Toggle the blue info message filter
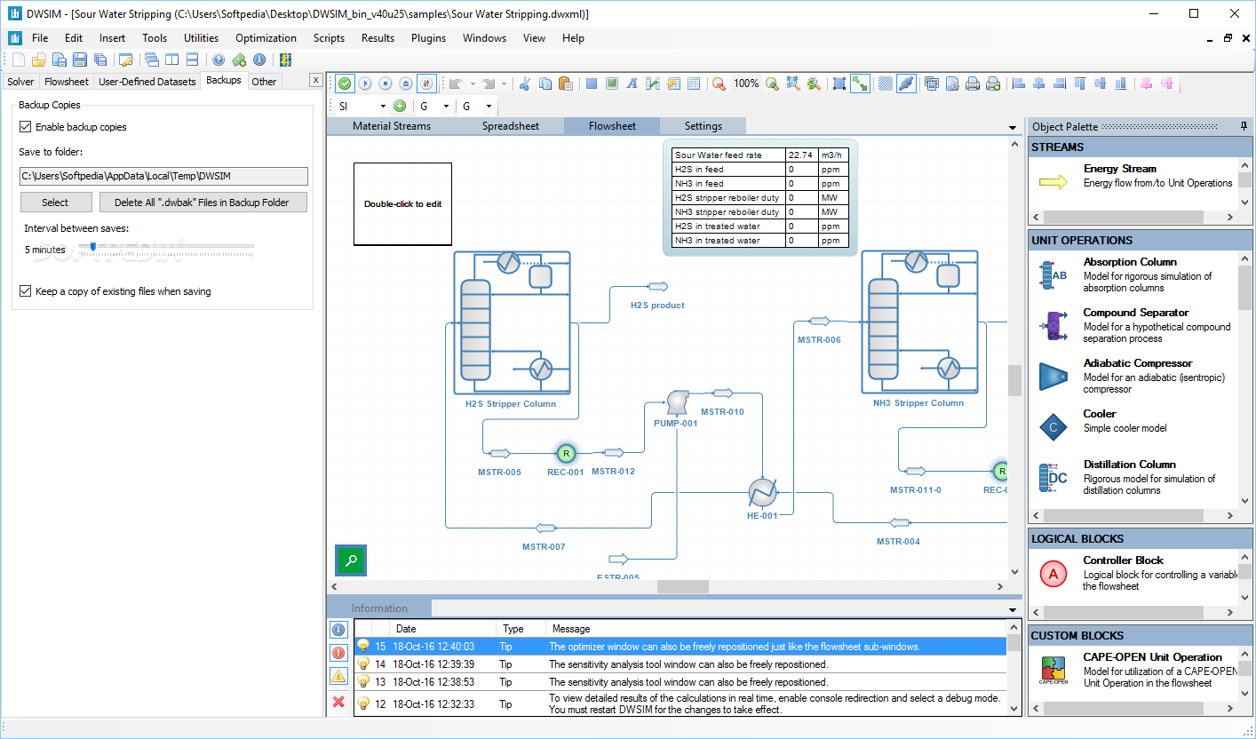 click(x=338, y=630)
